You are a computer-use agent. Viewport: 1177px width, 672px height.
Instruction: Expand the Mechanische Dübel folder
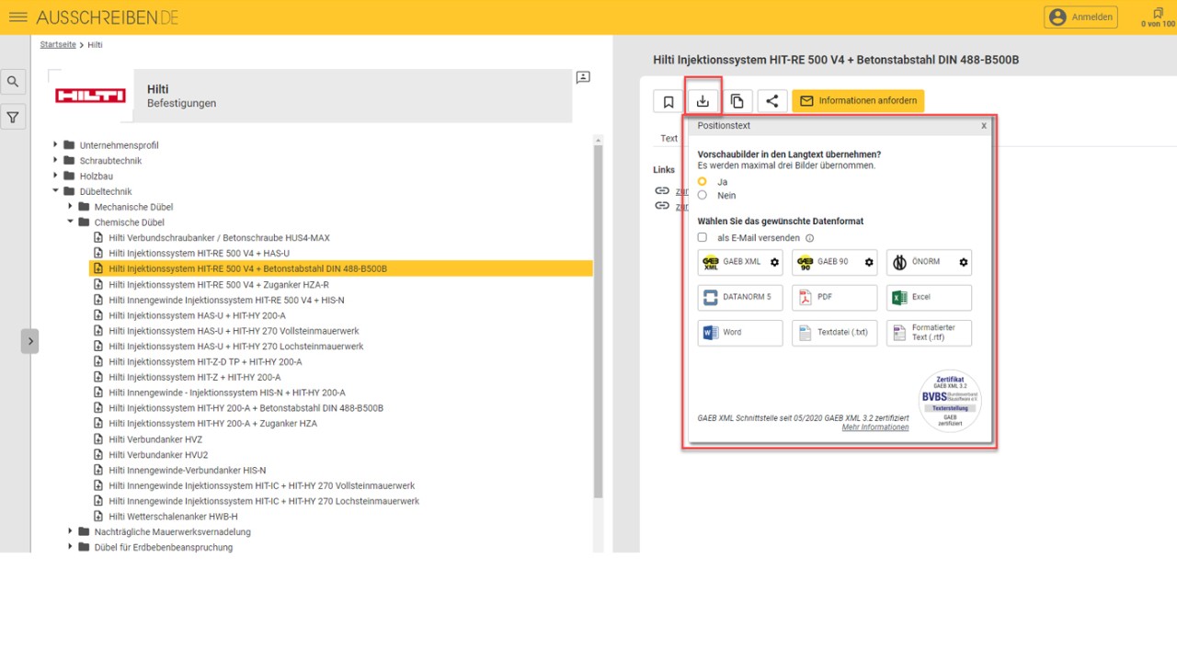70,207
